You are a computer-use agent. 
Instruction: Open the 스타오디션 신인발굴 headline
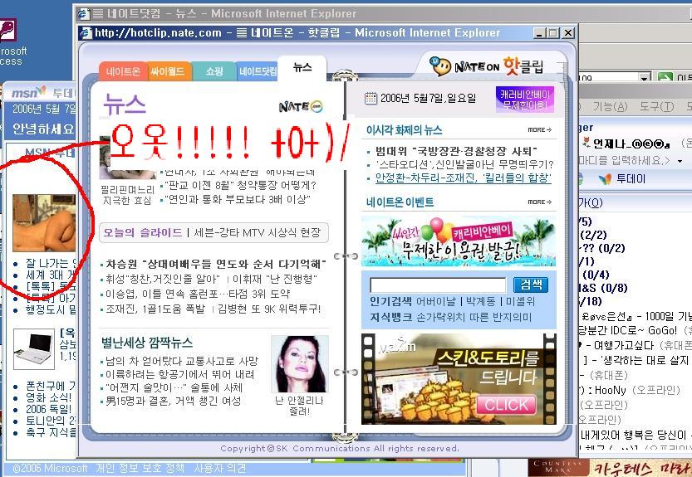(464, 164)
